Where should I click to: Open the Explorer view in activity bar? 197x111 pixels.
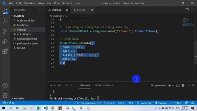5,11
